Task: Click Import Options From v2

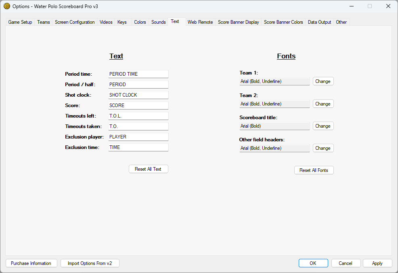Action: coord(90,263)
